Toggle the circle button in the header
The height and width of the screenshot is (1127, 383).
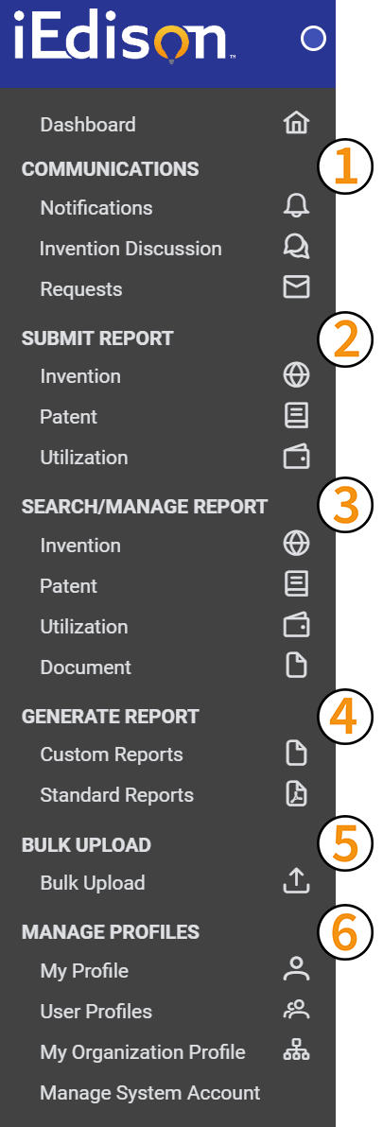313,39
